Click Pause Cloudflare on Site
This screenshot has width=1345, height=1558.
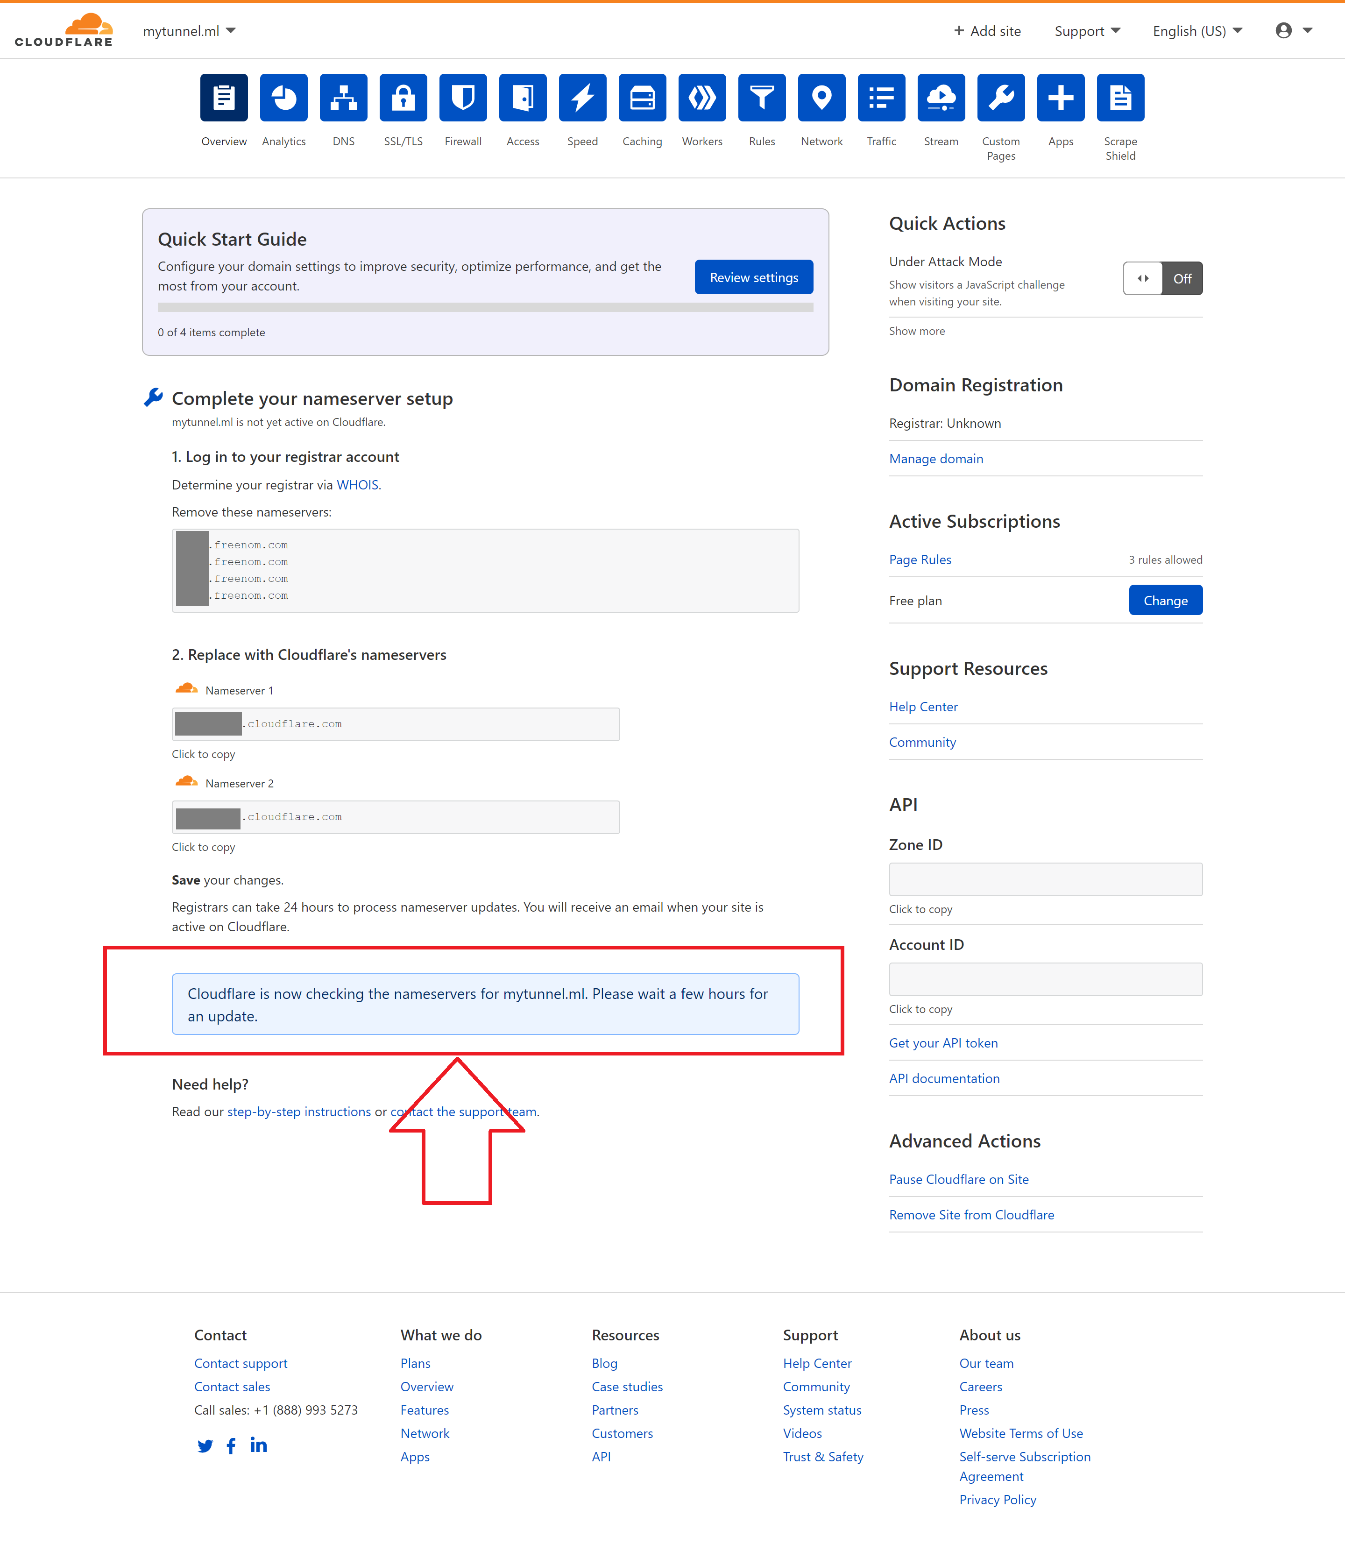[959, 1179]
